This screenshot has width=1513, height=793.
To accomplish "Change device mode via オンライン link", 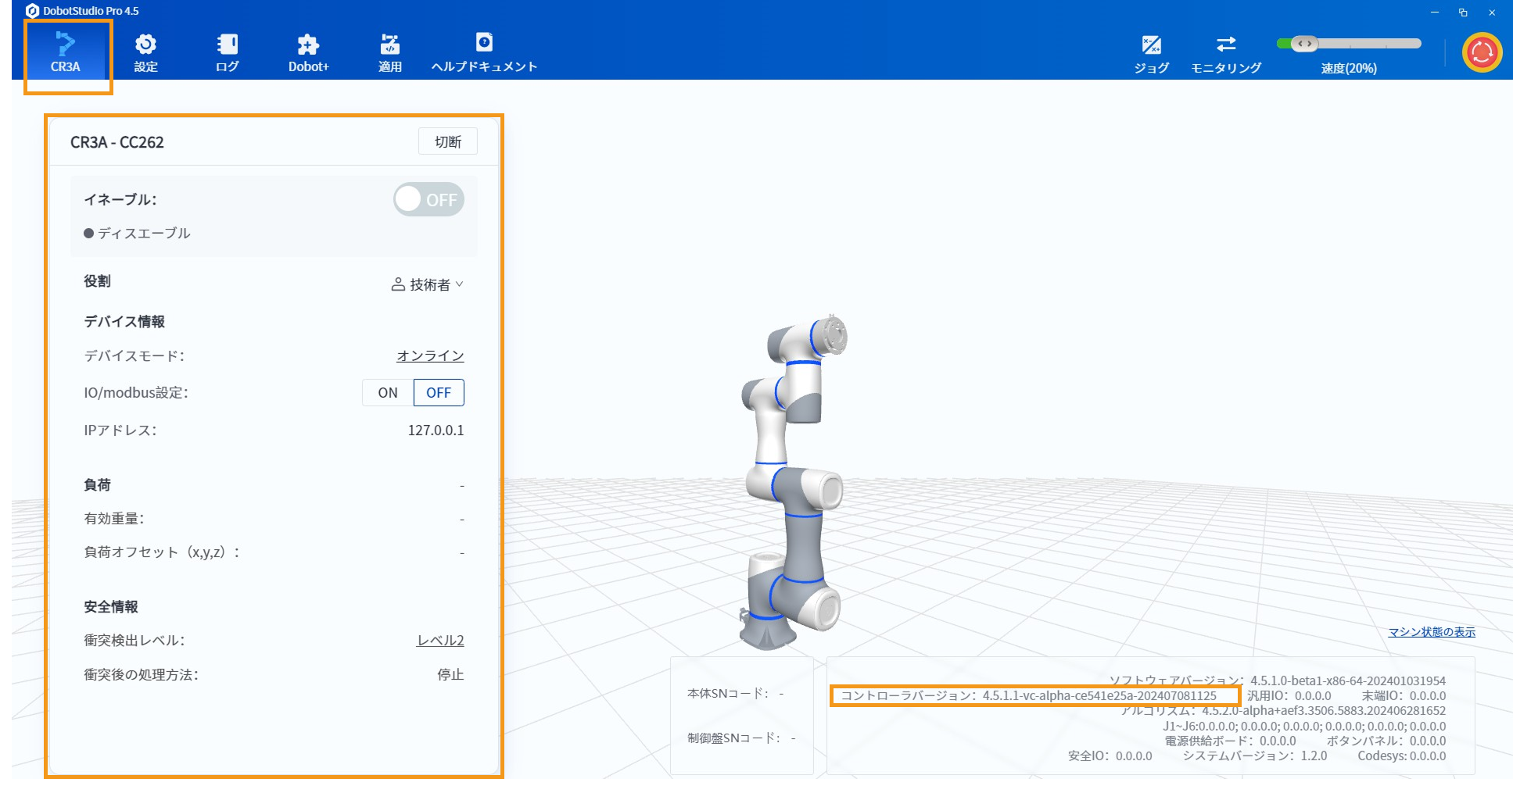I will (430, 356).
